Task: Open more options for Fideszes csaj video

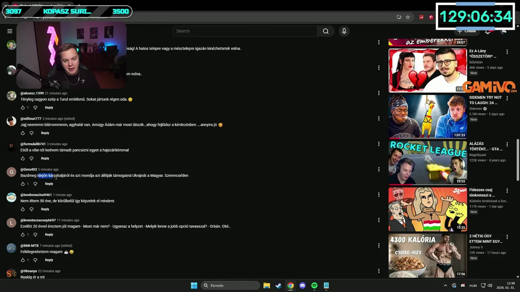Action: (x=507, y=191)
